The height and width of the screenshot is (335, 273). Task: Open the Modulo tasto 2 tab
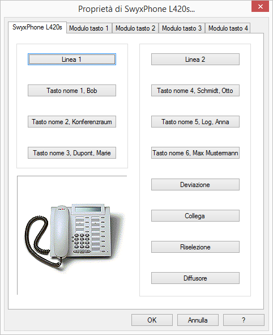coord(135,28)
